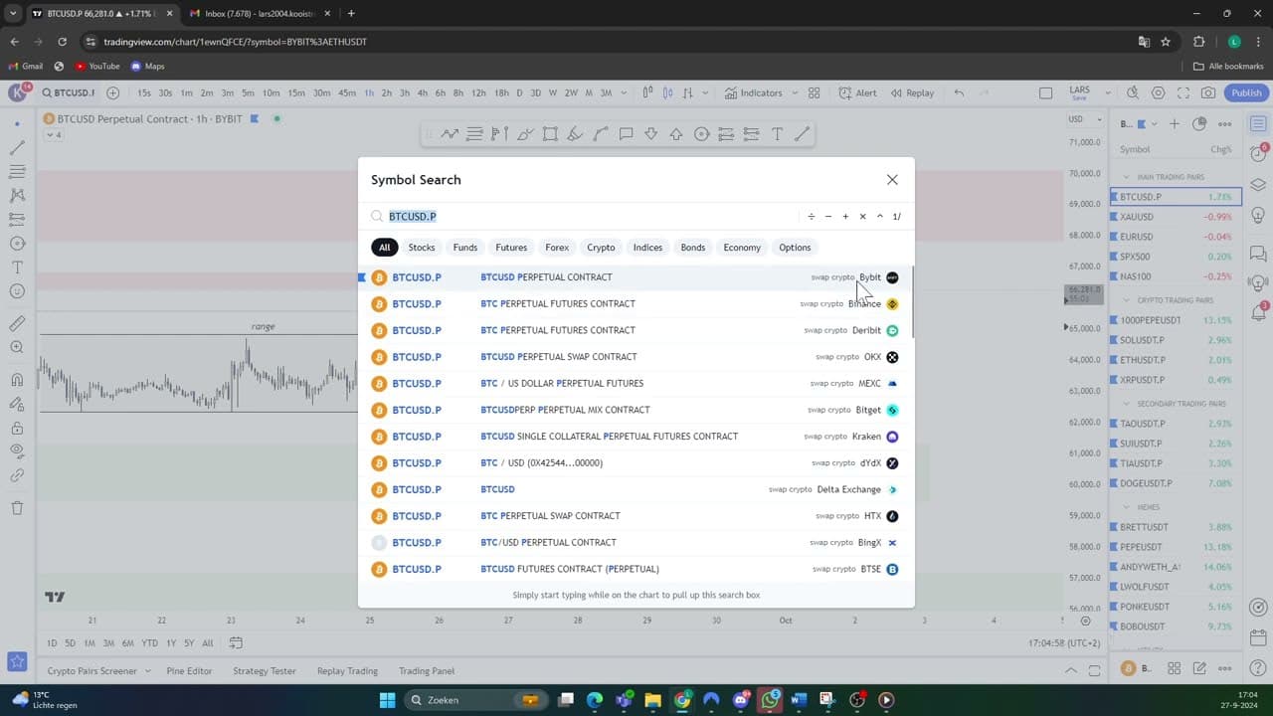Select the Crypto filter chip

tap(601, 248)
